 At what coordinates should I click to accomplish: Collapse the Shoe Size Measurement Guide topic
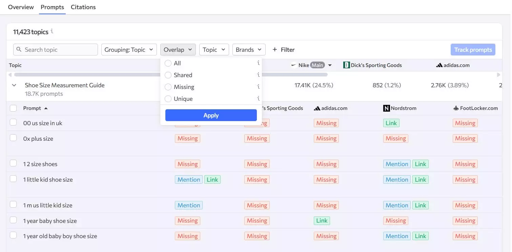pyautogui.click(x=14, y=85)
